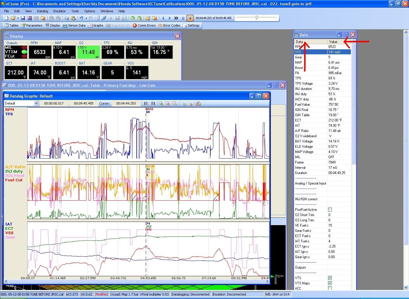Fast-forward the datalog playback
This screenshot has height=299, width=409.
[x=176, y=18]
